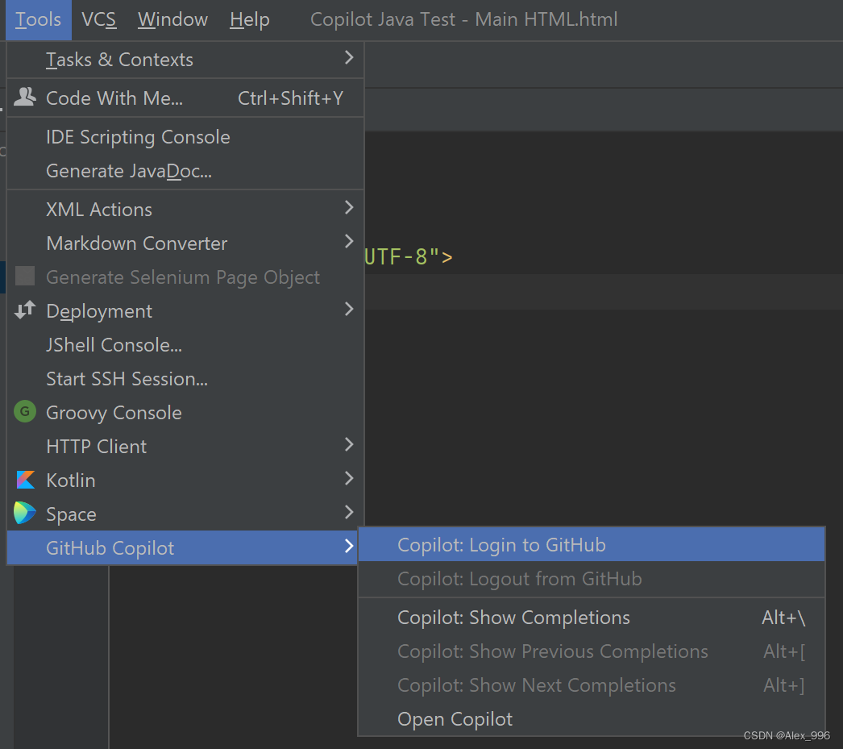
Task: Select HTTP Client menu item
Action: point(185,447)
